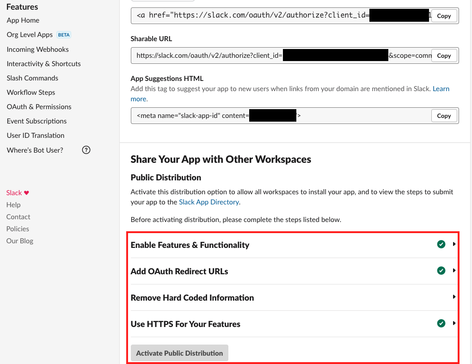Open Org Level Apps page

[30, 35]
